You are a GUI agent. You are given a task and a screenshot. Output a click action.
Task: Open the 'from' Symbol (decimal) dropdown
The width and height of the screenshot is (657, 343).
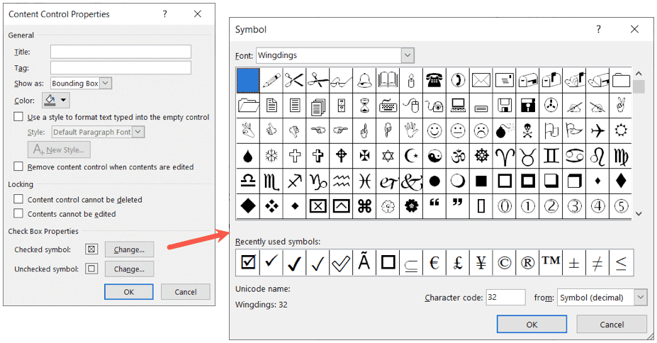640,298
